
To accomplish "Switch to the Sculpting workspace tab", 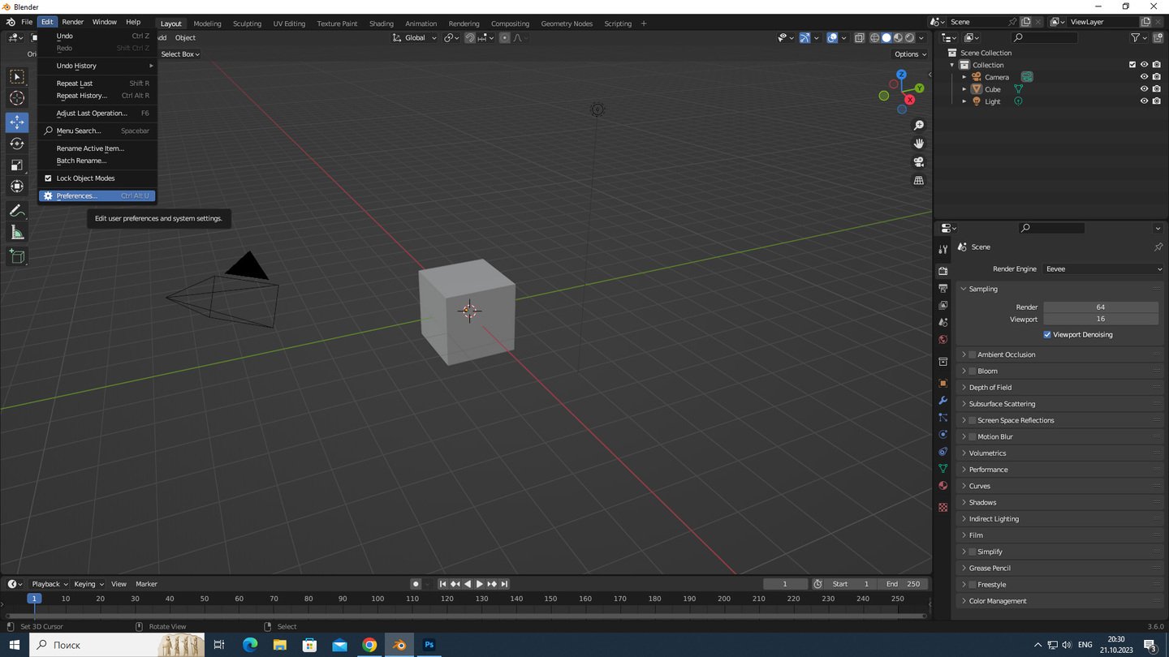I will [x=247, y=24].
